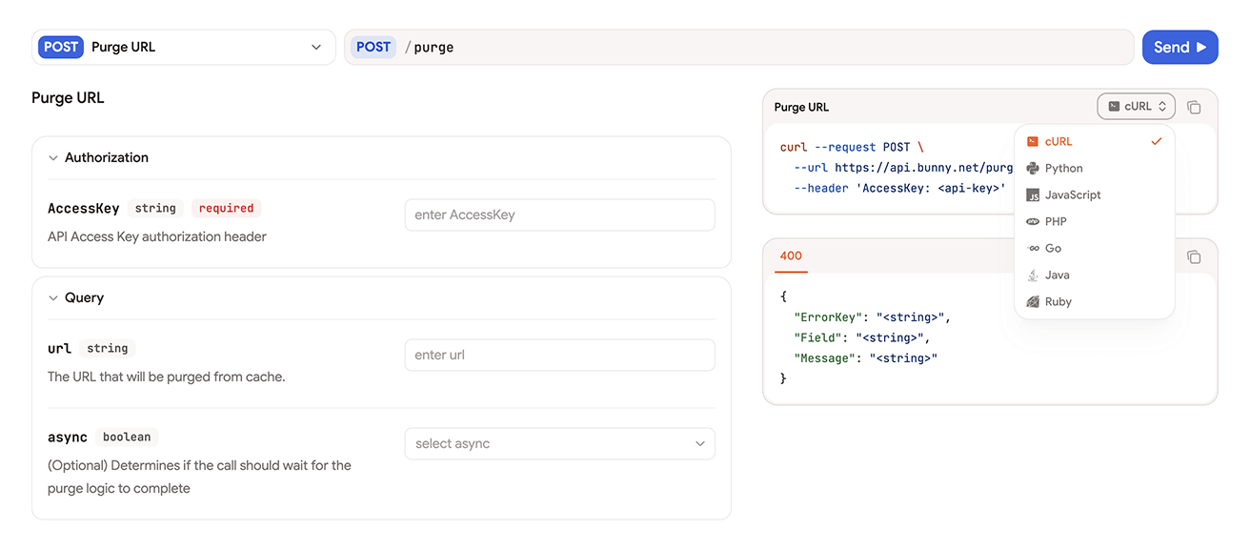Collapse the Query section
This screenshot has width=1250, height=550.
tap(53, 298)
